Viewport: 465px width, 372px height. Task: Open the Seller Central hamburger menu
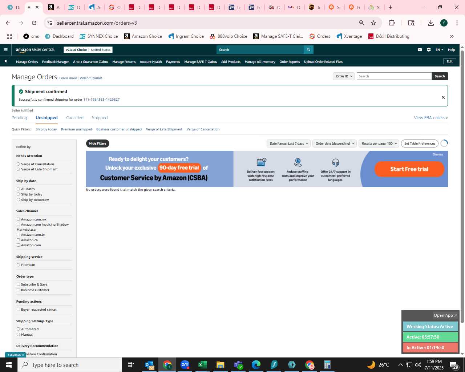(x=5, y=50)
